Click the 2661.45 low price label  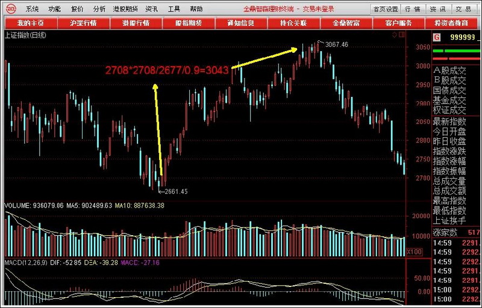(175, 191)
